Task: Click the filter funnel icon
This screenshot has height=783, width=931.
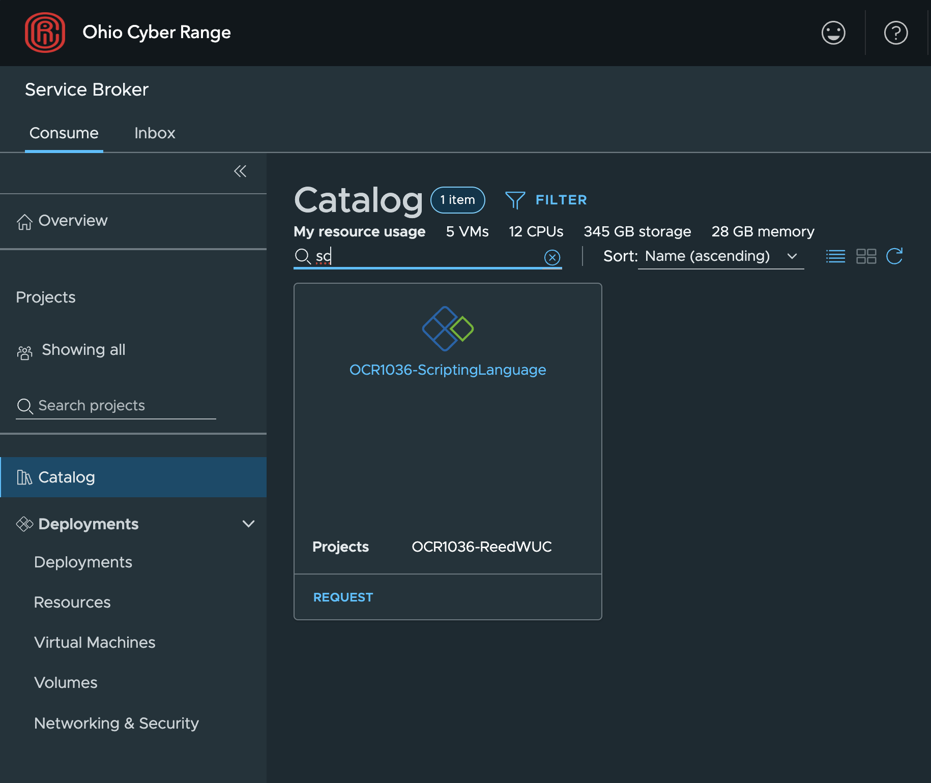Action: pos(515,200)
